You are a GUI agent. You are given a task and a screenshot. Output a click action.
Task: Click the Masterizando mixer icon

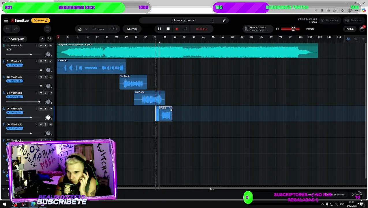click(x=246, y=29)
